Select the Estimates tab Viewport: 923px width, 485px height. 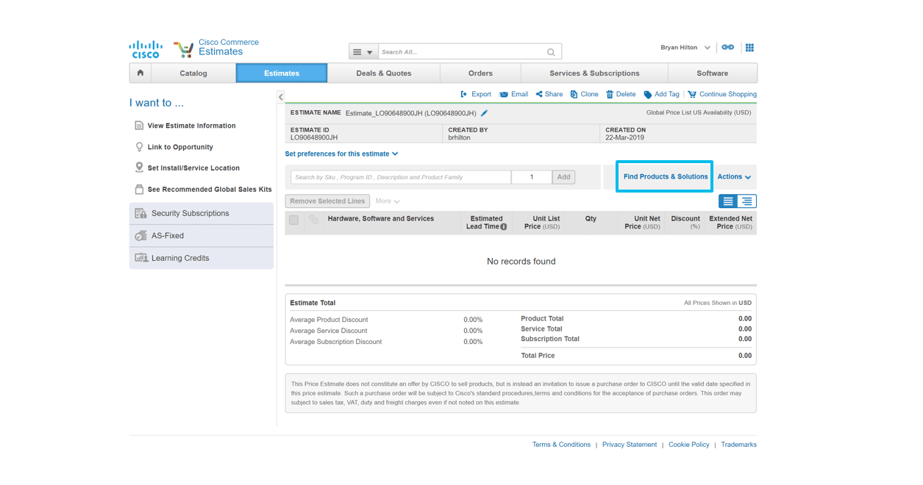(x=282, y=73)
